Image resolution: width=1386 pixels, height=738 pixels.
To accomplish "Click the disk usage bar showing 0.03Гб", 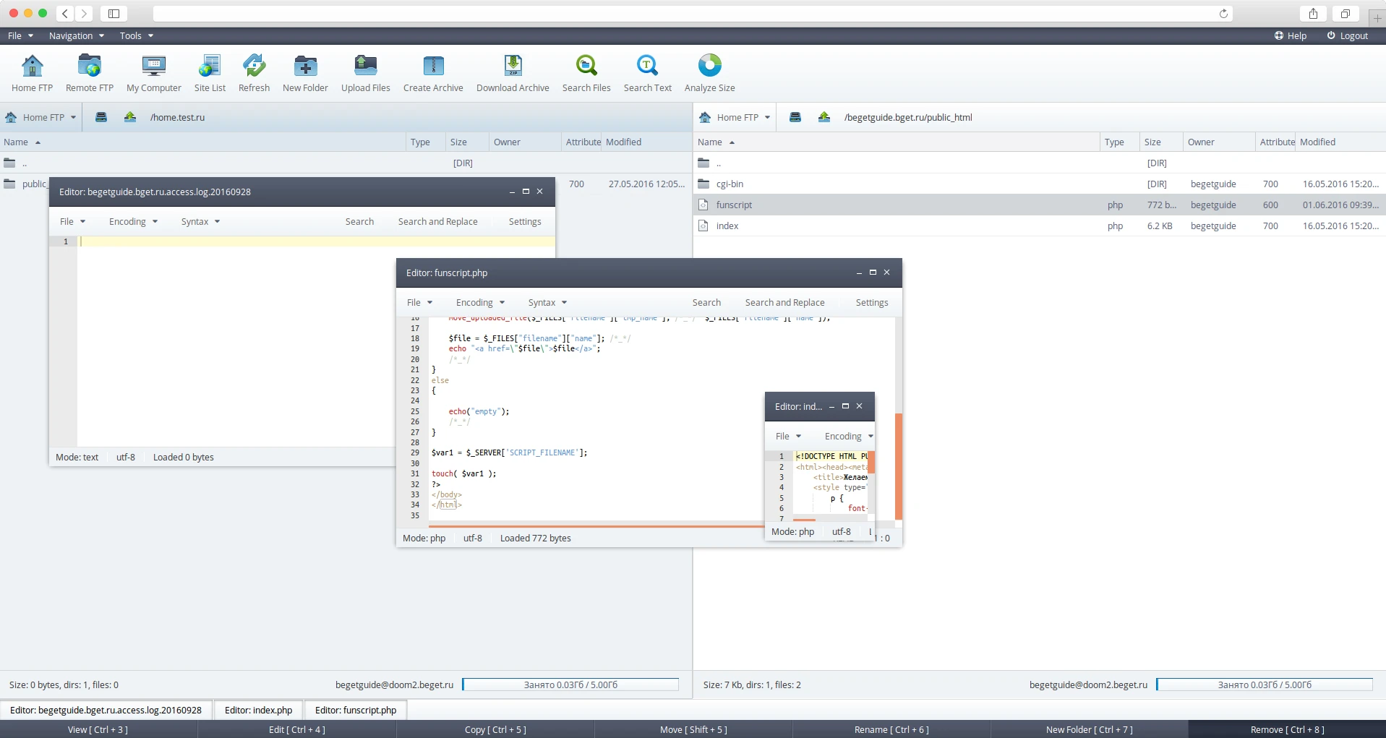I will (x=571, y=685).
